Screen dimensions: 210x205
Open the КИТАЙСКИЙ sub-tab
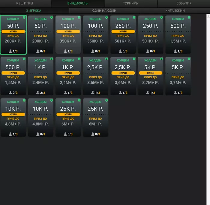pos(175,10)
